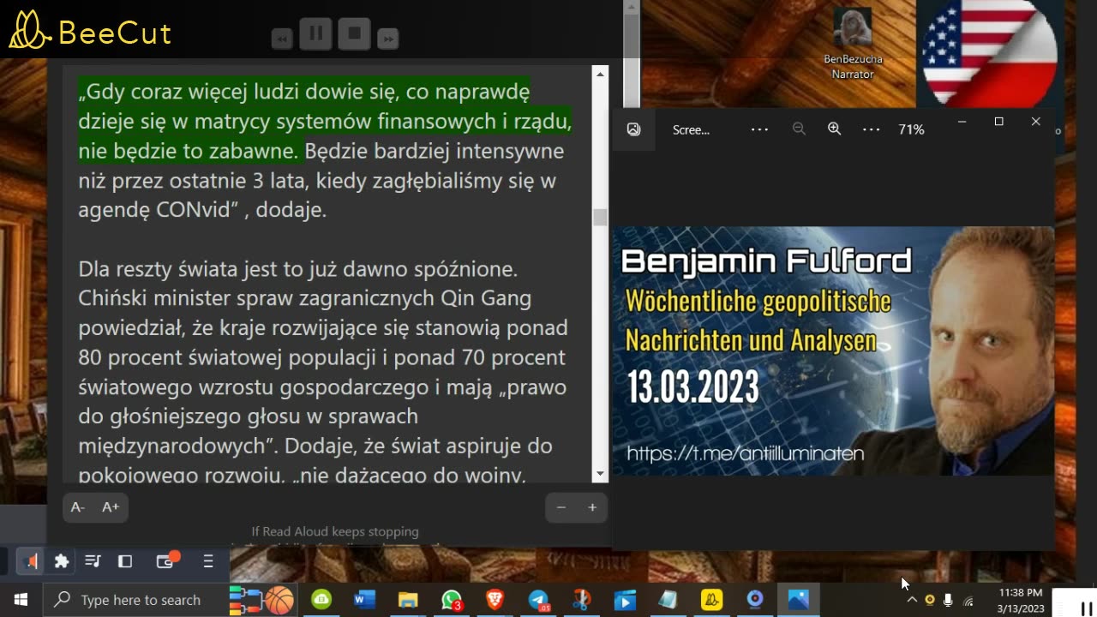Viewport: 1097px width, 617px height.
Task: Show hidden system tray icons
Action: coord(912,601)
